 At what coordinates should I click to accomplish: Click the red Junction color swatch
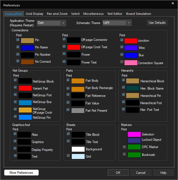131,41
